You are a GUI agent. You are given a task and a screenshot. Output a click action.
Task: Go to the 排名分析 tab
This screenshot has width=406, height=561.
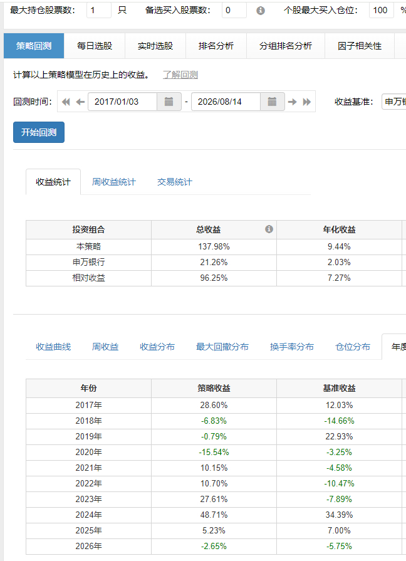(x=216, y=46)
